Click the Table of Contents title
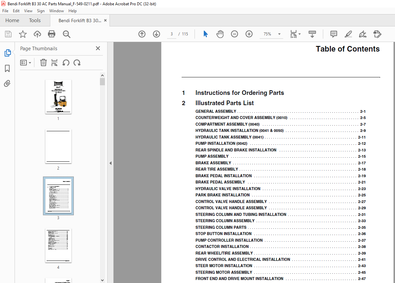 coord(348,49)
